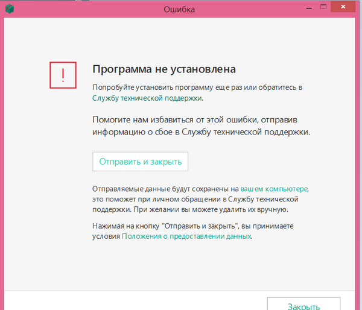Screen dimensions: 362x310
Task: Click the "Программа не установлена" heading
Action: (164, 69)
